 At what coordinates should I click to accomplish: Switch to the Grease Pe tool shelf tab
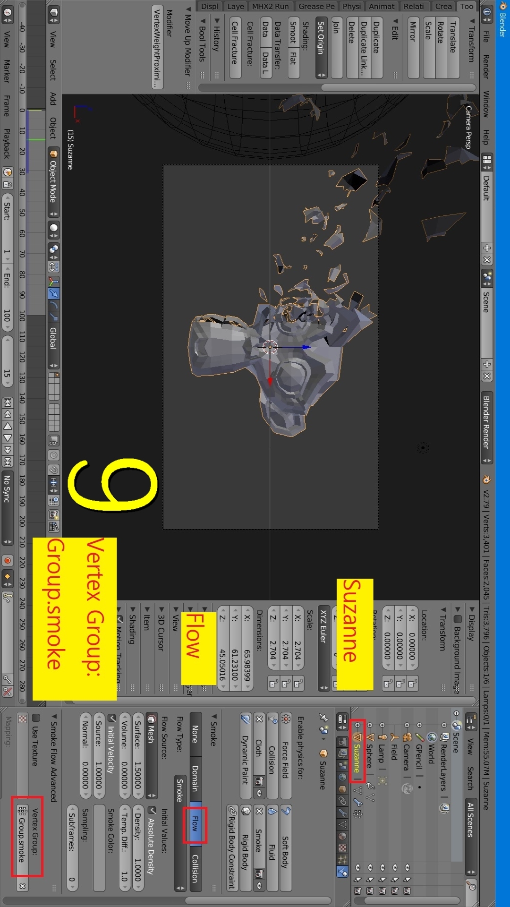(317, 6)
